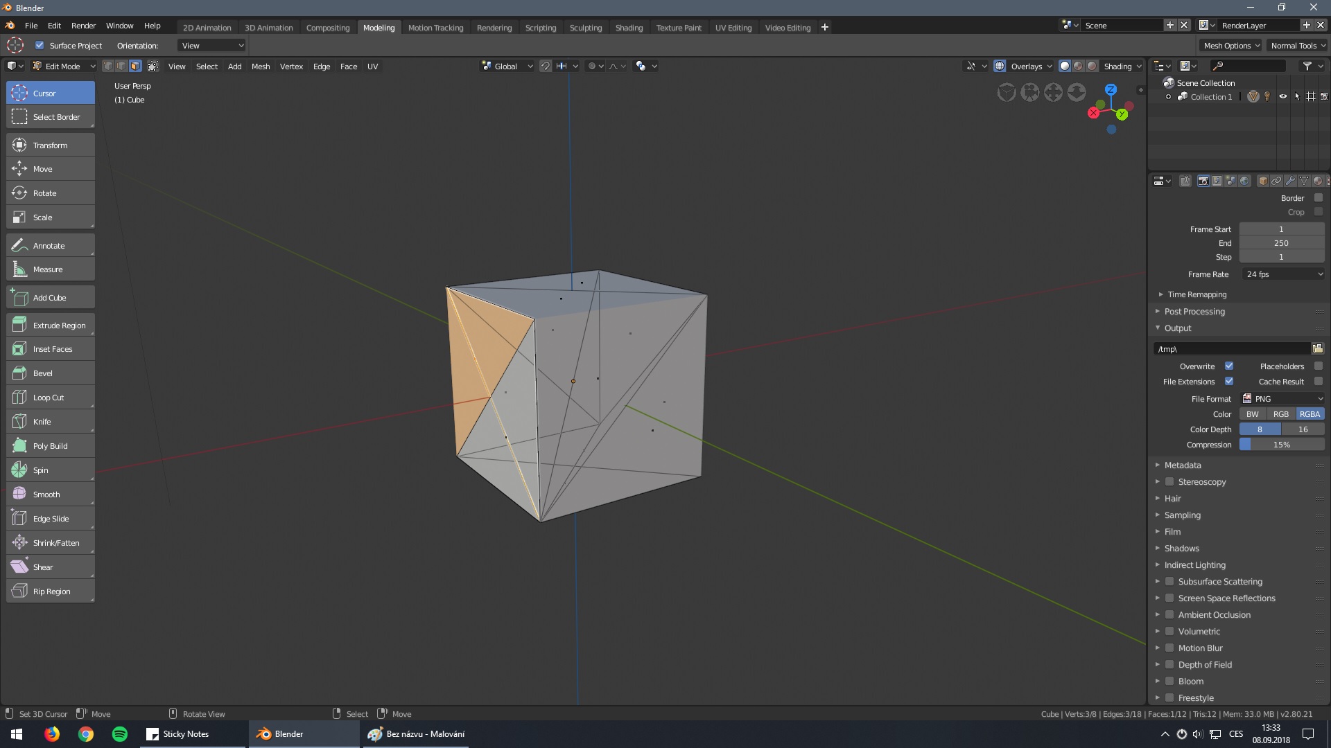Screen dimensions: 1331x748
Task: Toggle Collection 1 visibility eye
Action: pos(1282,97)
